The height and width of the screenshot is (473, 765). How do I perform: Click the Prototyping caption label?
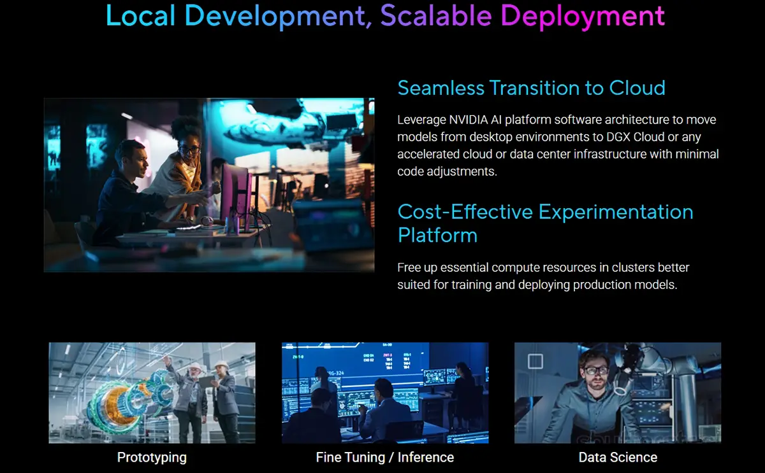[152, 457]
